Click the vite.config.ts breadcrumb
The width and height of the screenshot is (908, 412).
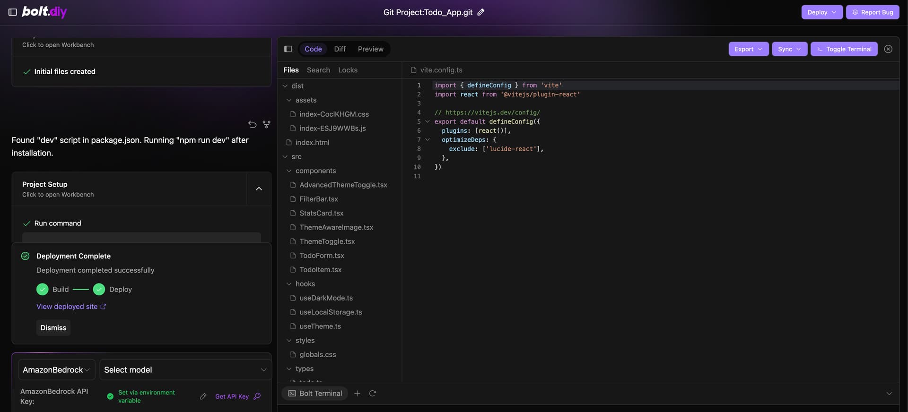(437, 70)
